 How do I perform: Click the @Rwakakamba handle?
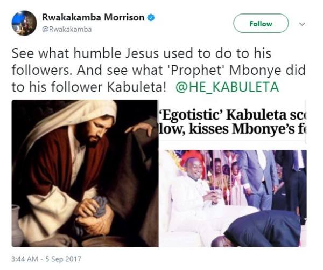tap(67, 29)
